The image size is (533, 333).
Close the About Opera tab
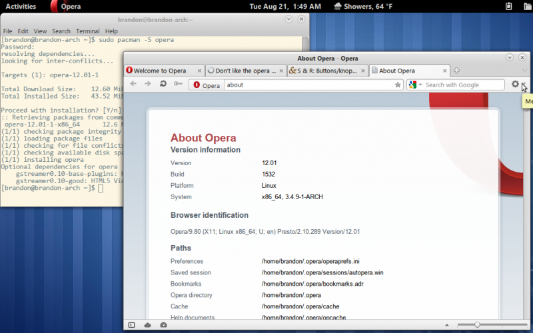click(x=444, y=71)
